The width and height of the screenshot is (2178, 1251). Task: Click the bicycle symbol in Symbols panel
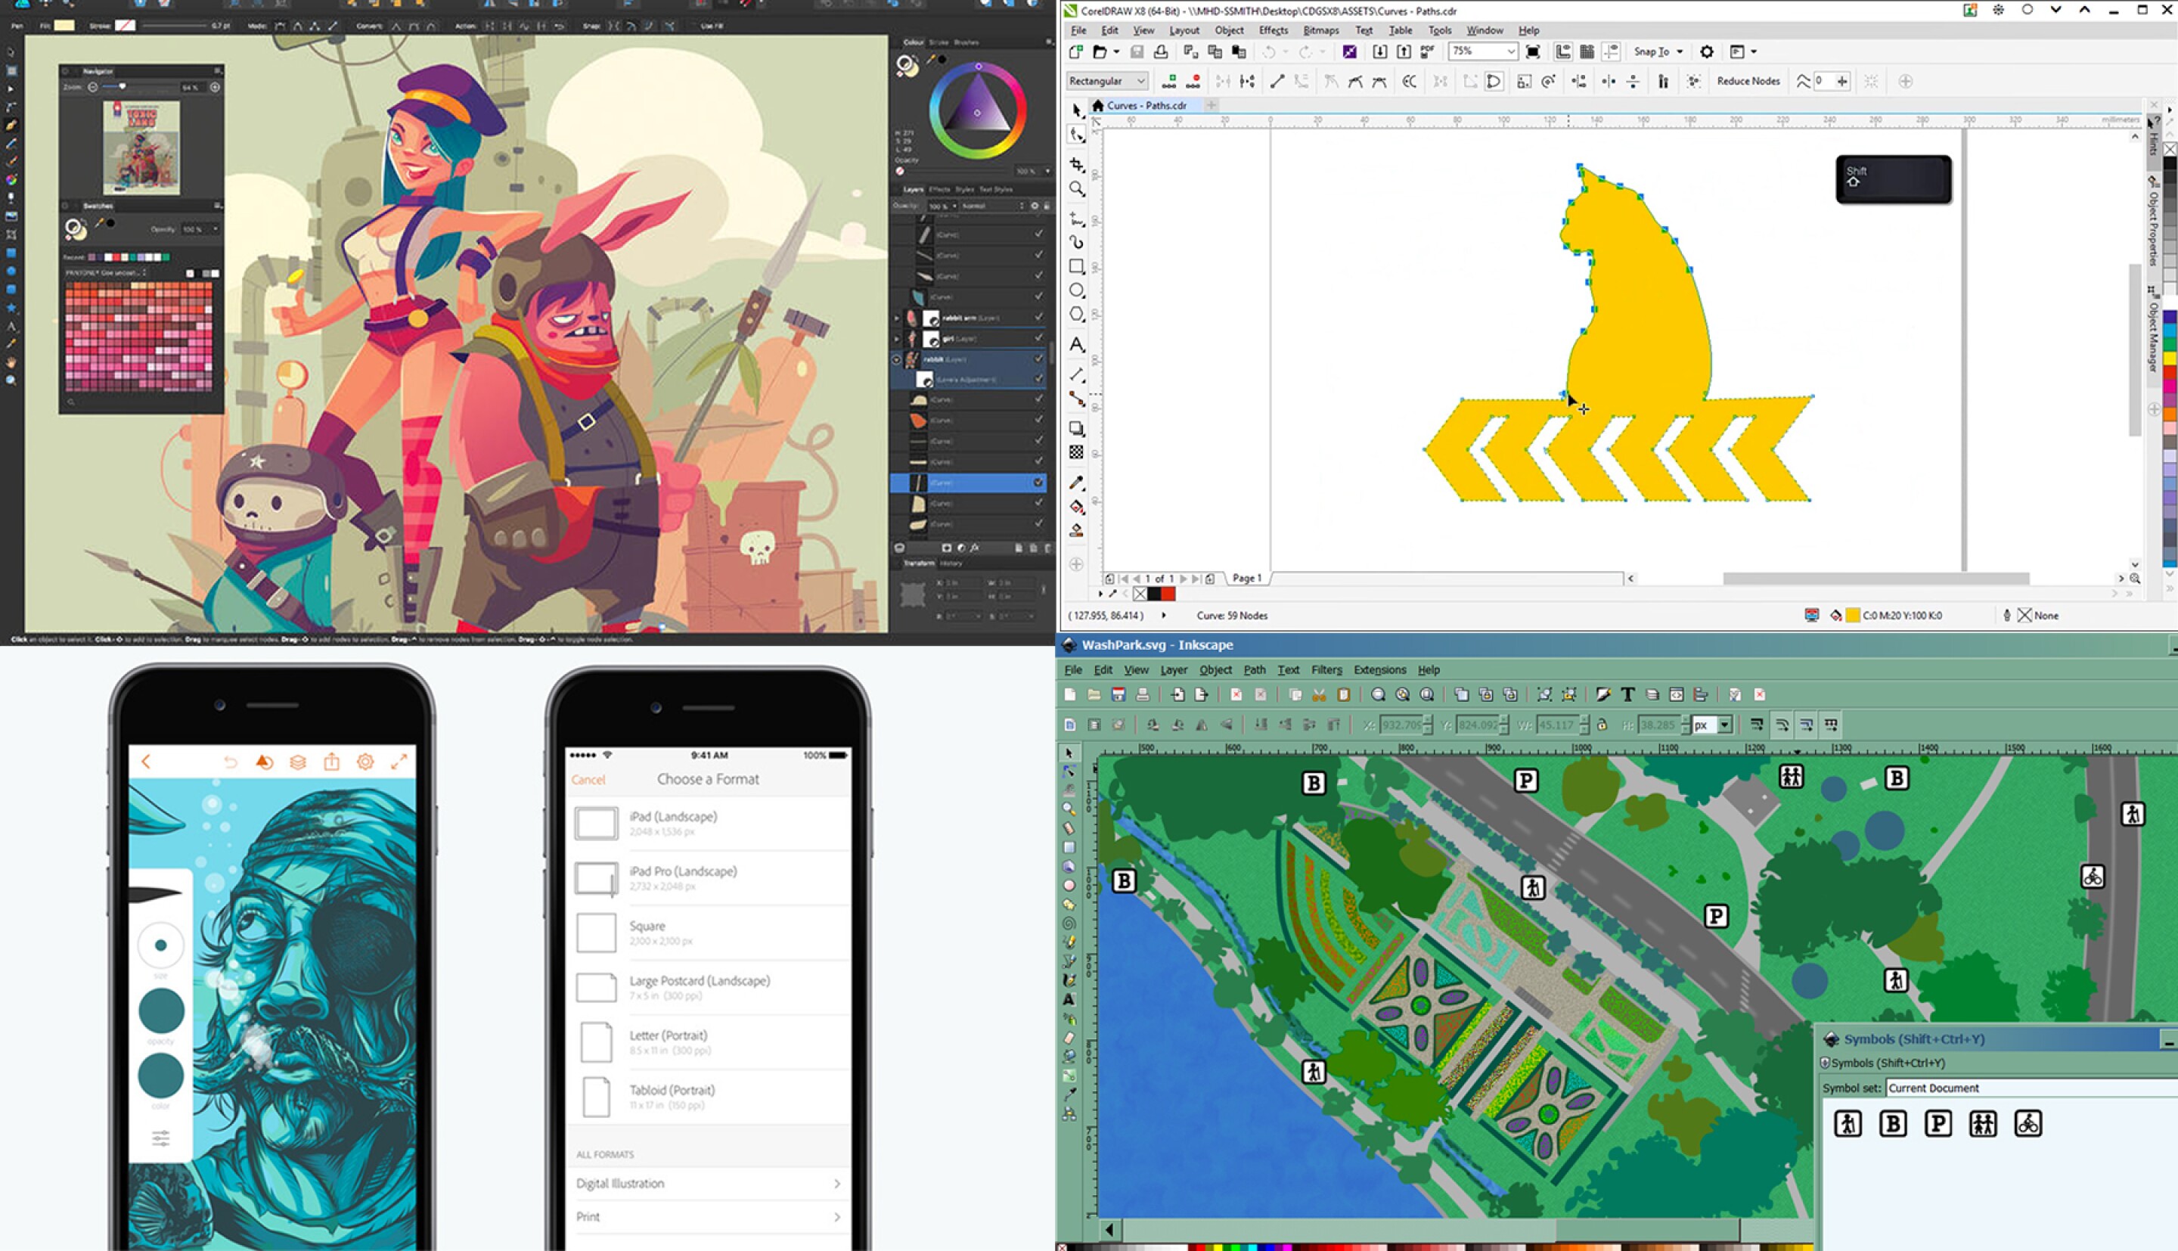pyautogui.click(x=2028, y=1123)
